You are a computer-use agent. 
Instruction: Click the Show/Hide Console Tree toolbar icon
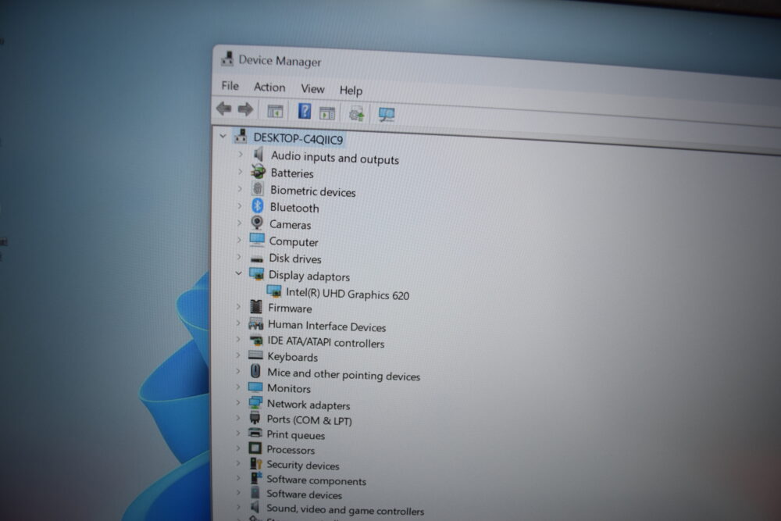275,111
